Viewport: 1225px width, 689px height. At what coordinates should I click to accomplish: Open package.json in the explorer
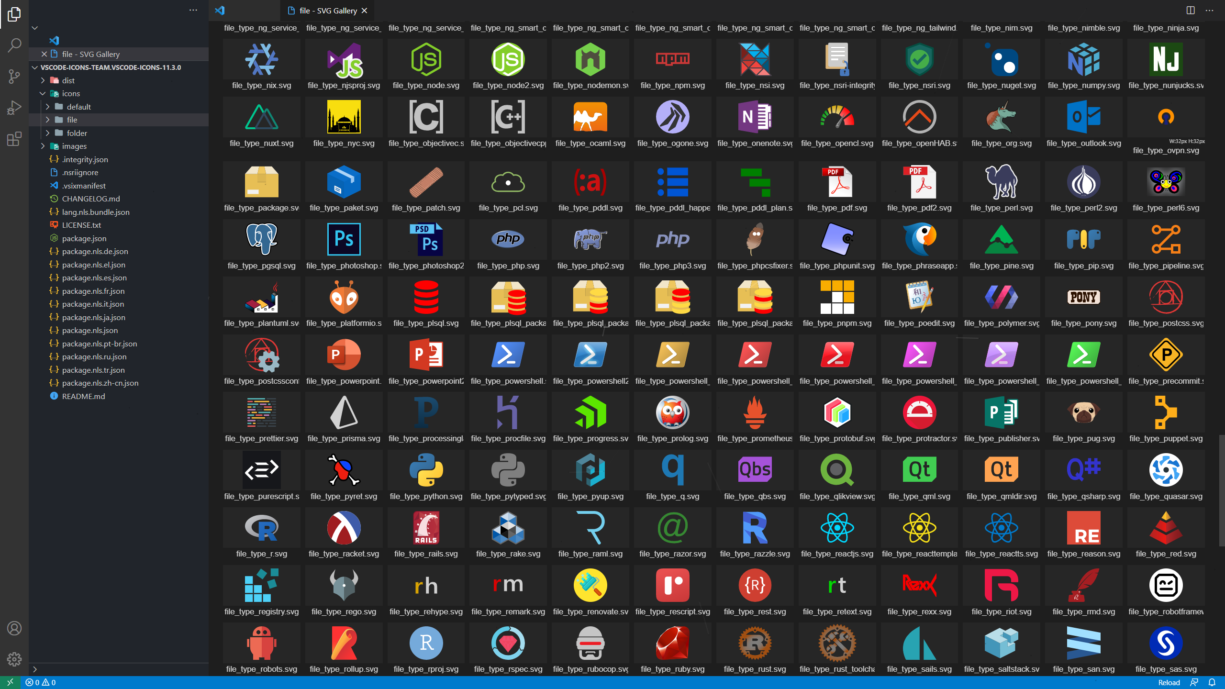pos(84,238)
